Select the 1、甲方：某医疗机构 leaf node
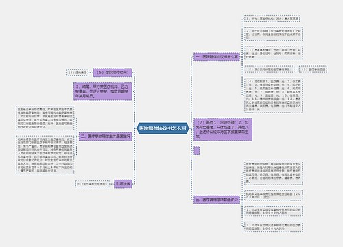 coord(272,19)
